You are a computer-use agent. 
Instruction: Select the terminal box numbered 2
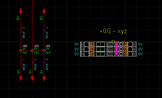(x=100, y=49)
